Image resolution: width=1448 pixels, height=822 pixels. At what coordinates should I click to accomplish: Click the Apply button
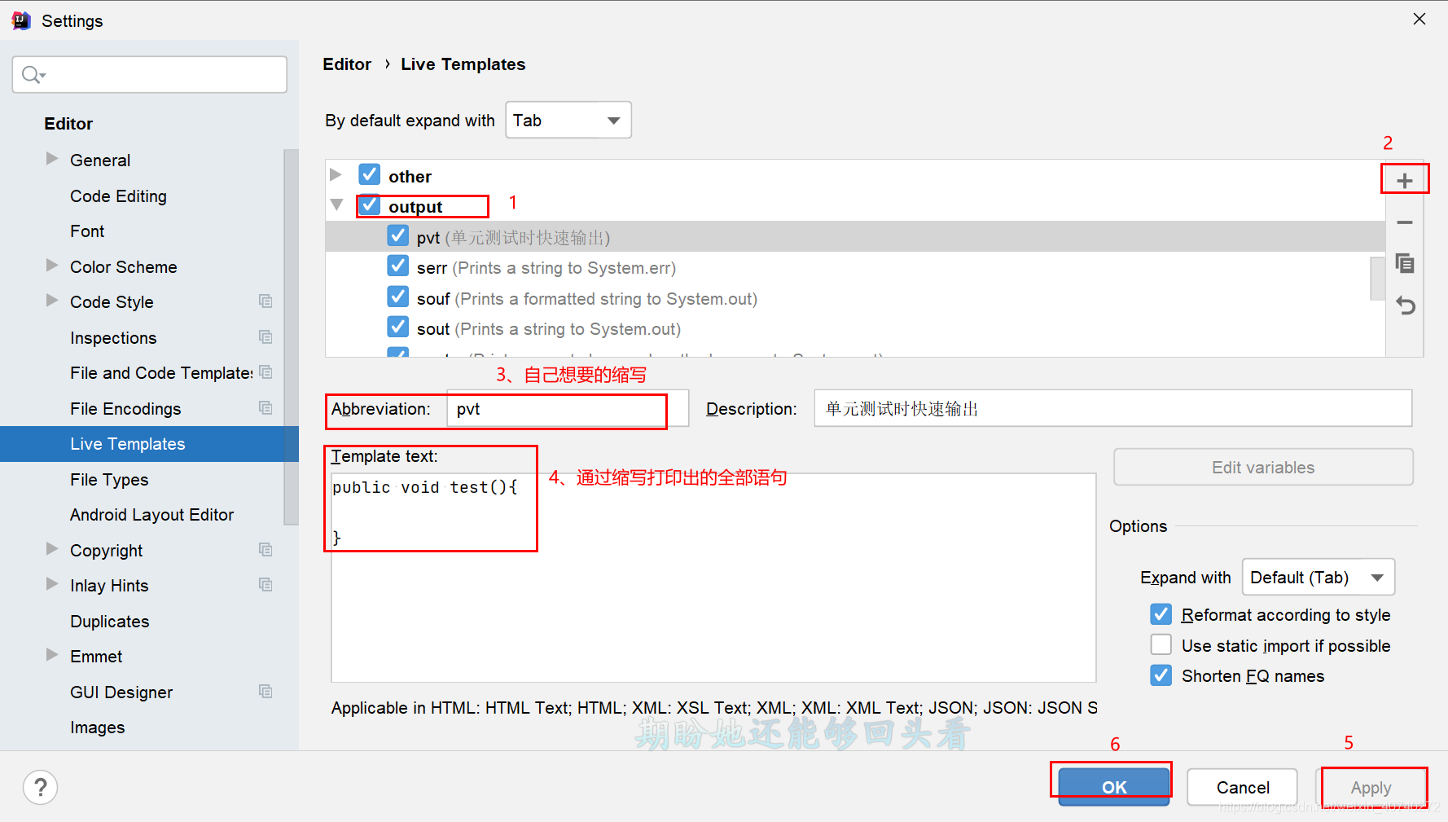1371,787
